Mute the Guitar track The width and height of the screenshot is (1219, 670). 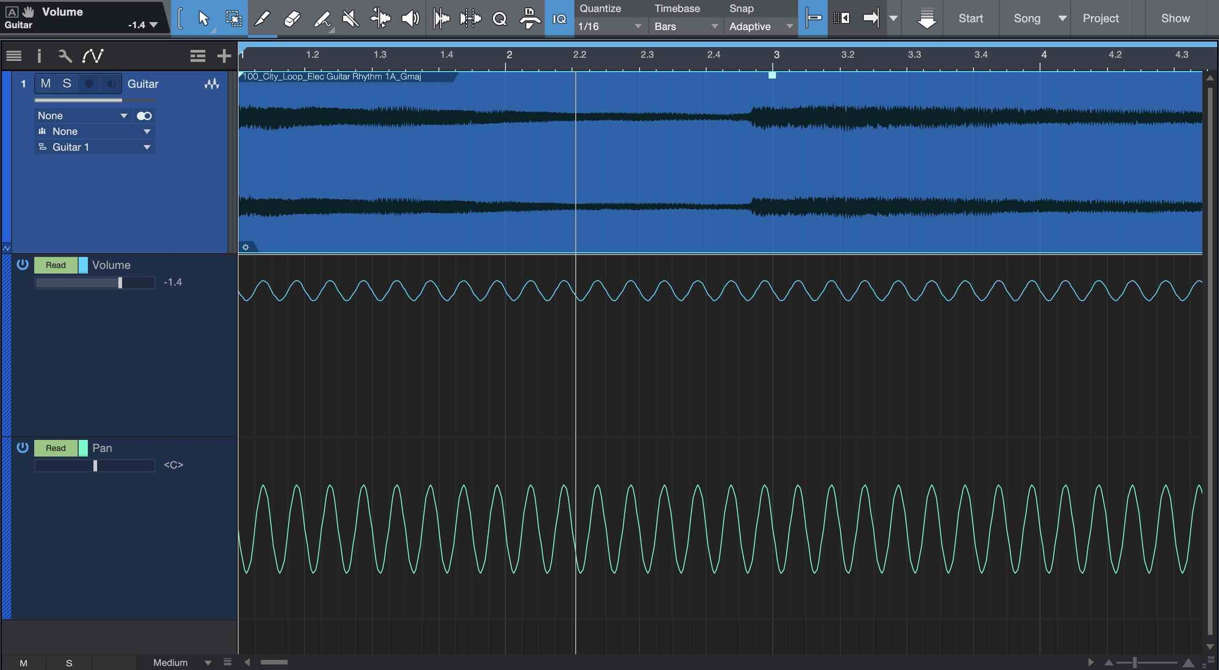(45, 84)
